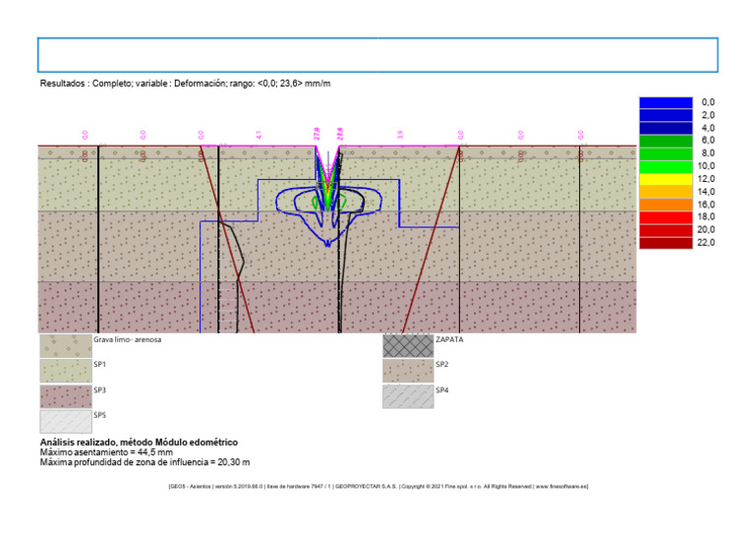The image size is (755, 534).
Task: Click the 10,0 bright green legend swatch
Action: click(666, 166)
